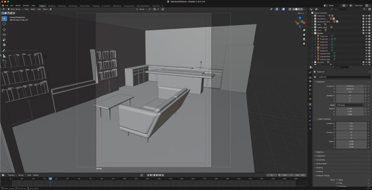372x190 pixels.
Task: Open the Tool properties tab
Action: [310, 73]
